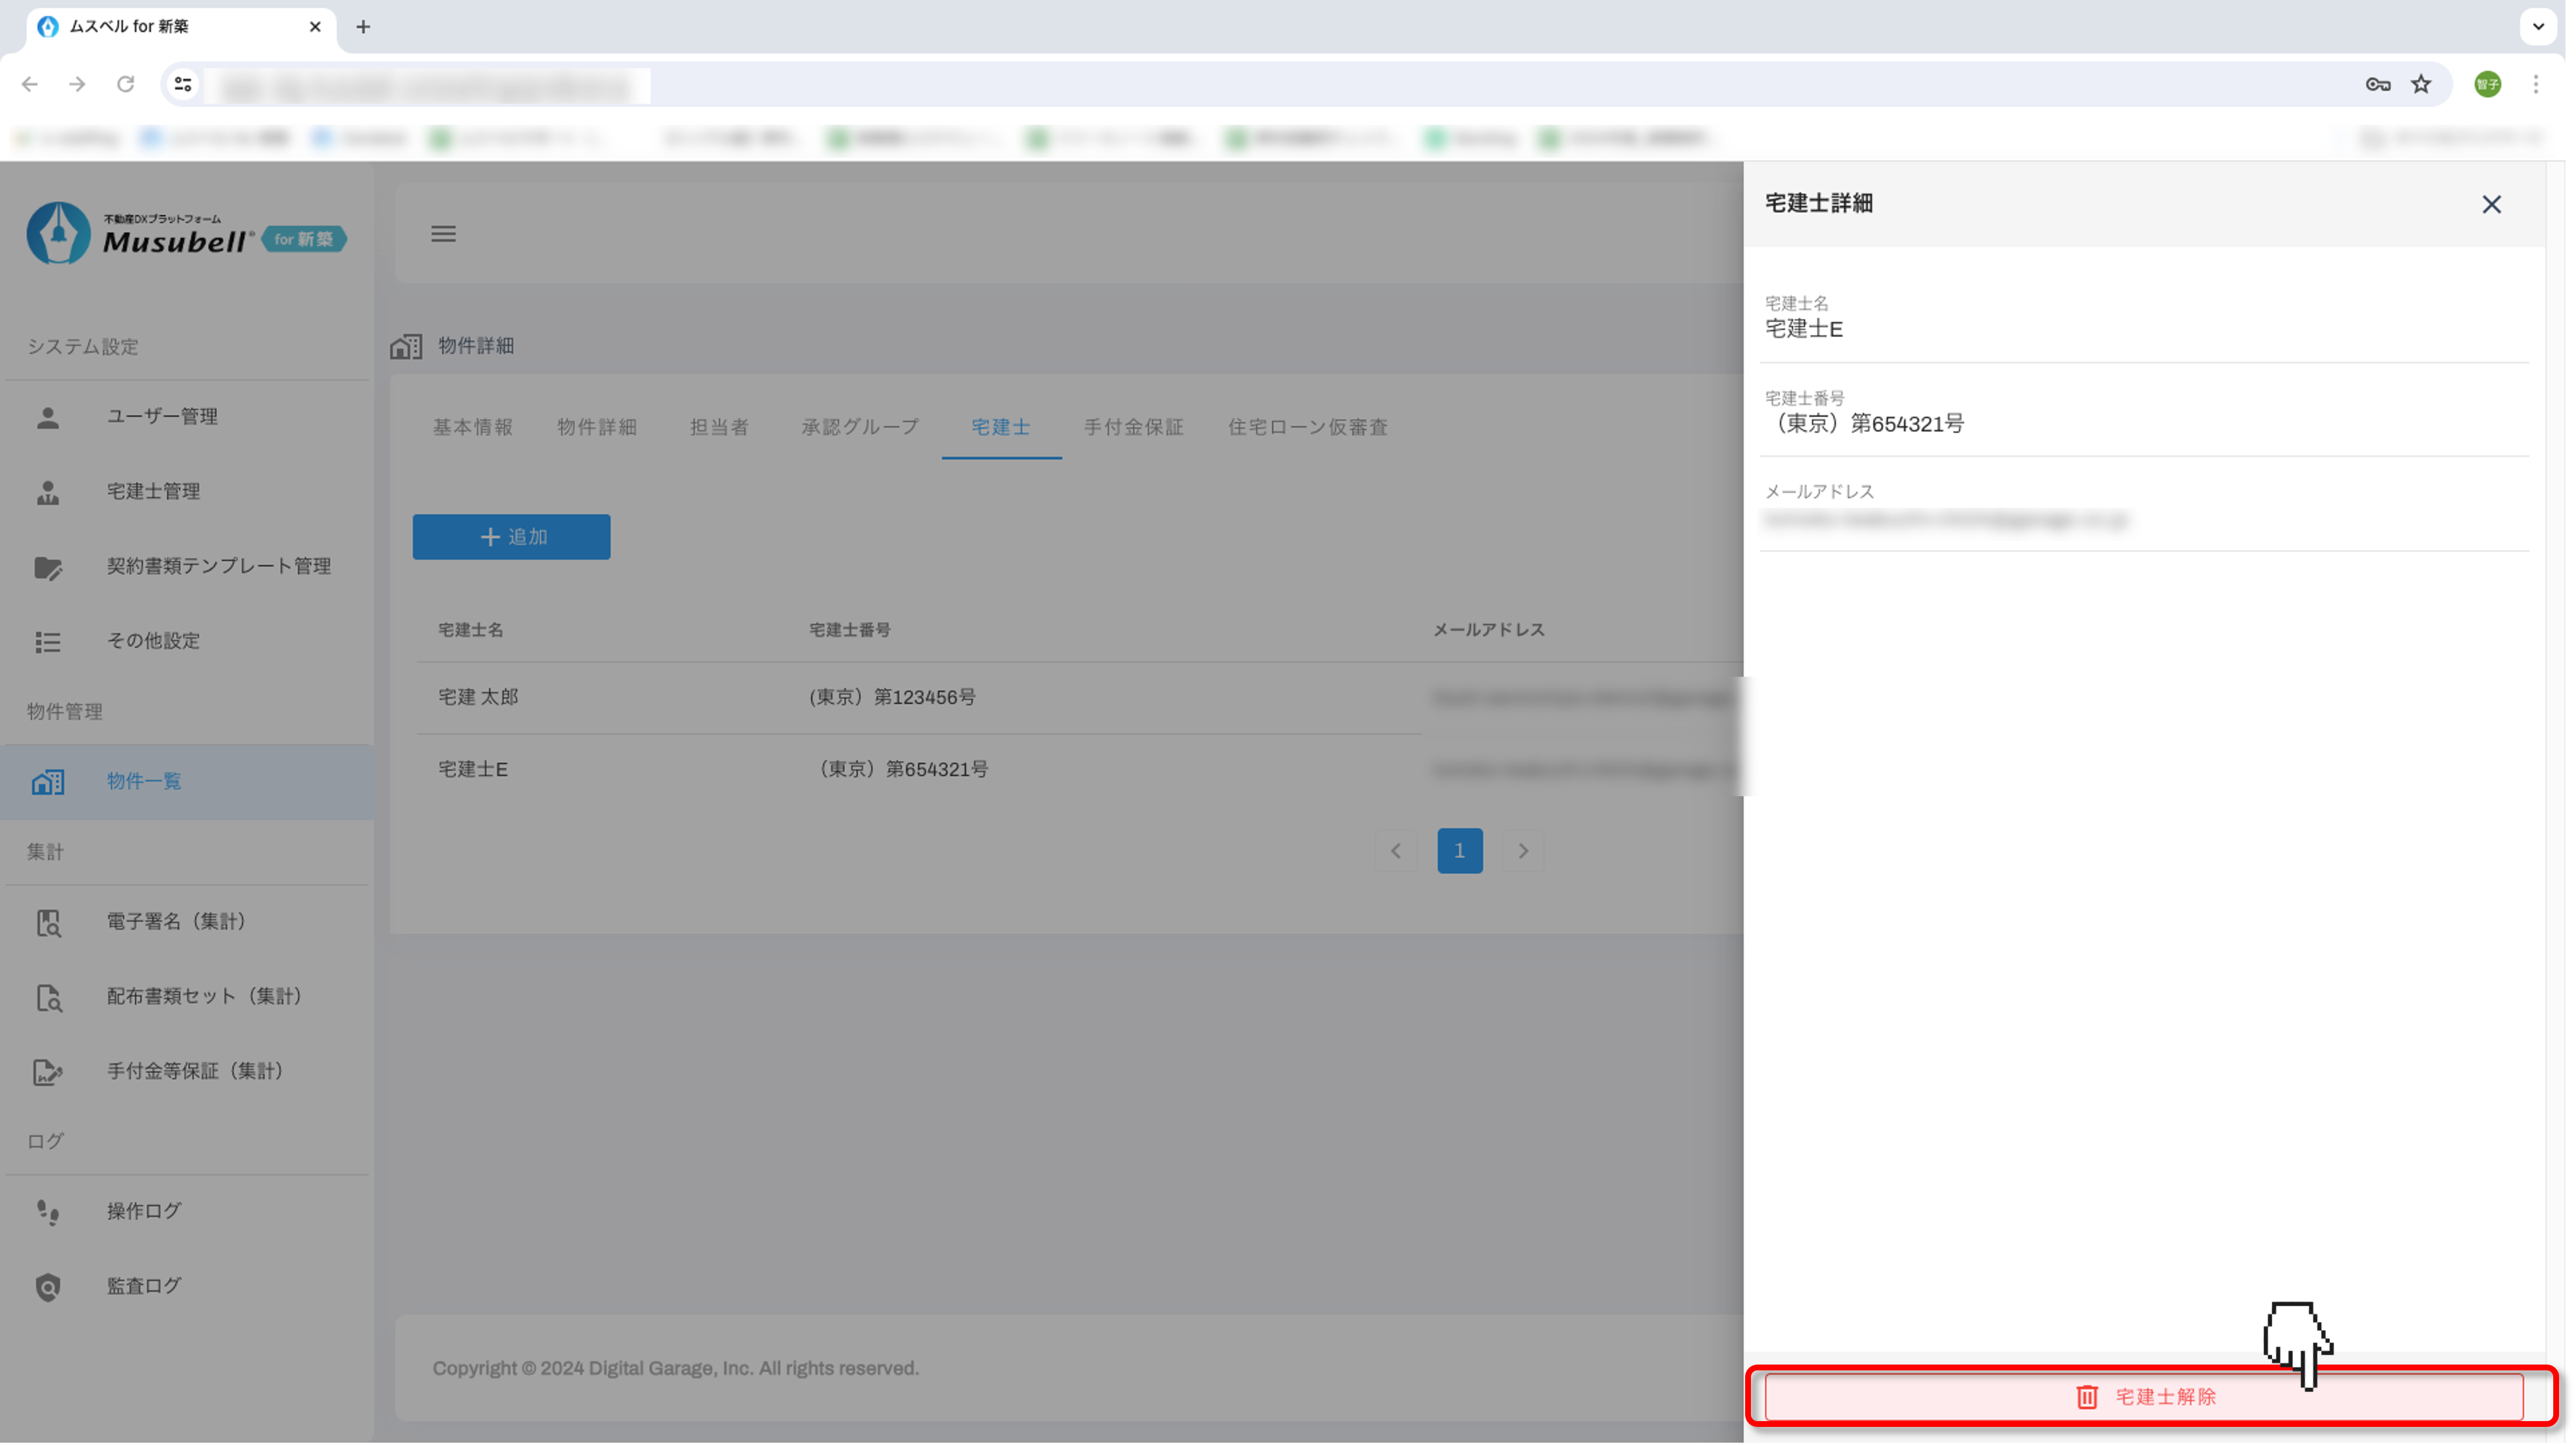2576x1445 pixels.
Task: Go to next page with the right chevron
Action: [1523, 851]
